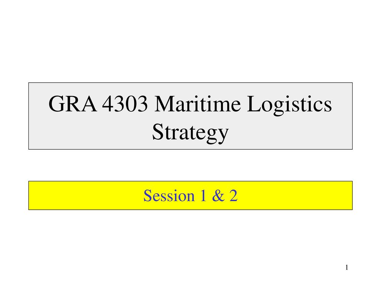Click the white gap between the gray and yellow boxes
The height and width of the screenshot is (286, 381).
pos(190,165)
